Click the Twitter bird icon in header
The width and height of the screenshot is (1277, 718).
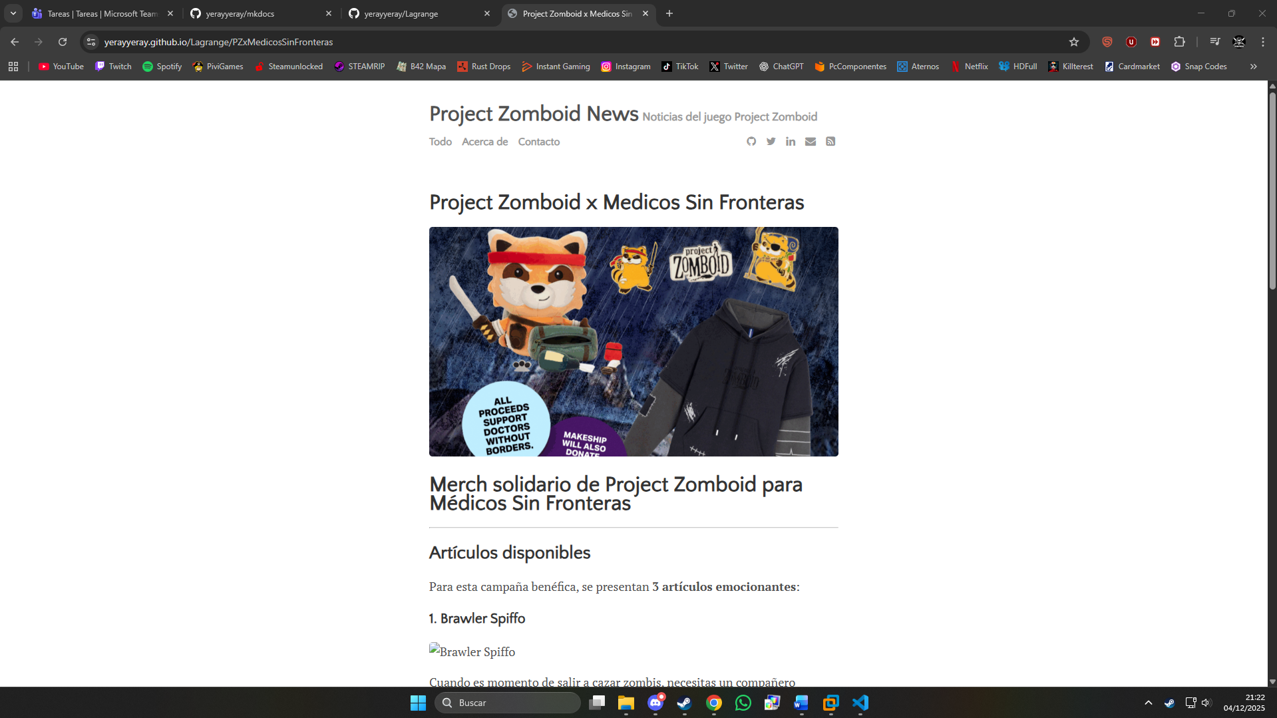(771, 141)
